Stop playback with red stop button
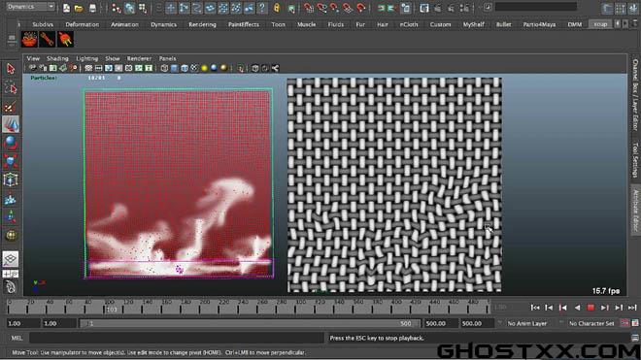 590,308
